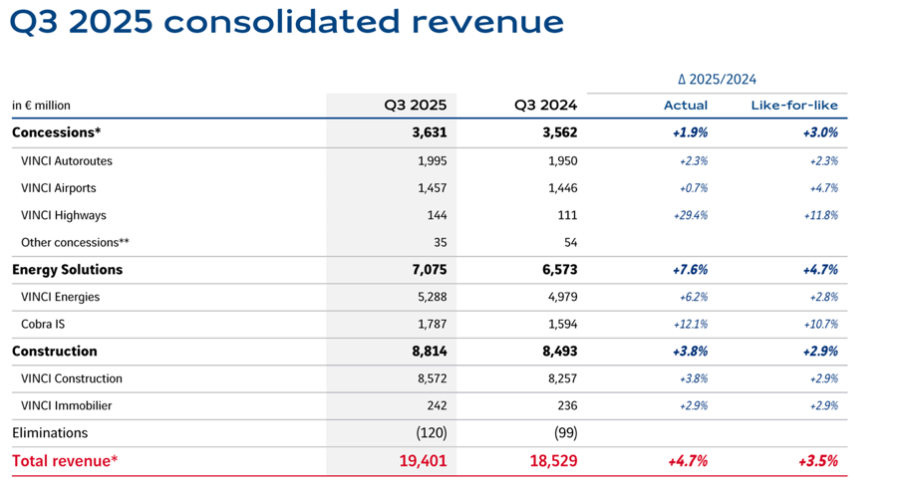
Task: Click Energy Solutions actual change +7.6%
Action: click(691, 270)
